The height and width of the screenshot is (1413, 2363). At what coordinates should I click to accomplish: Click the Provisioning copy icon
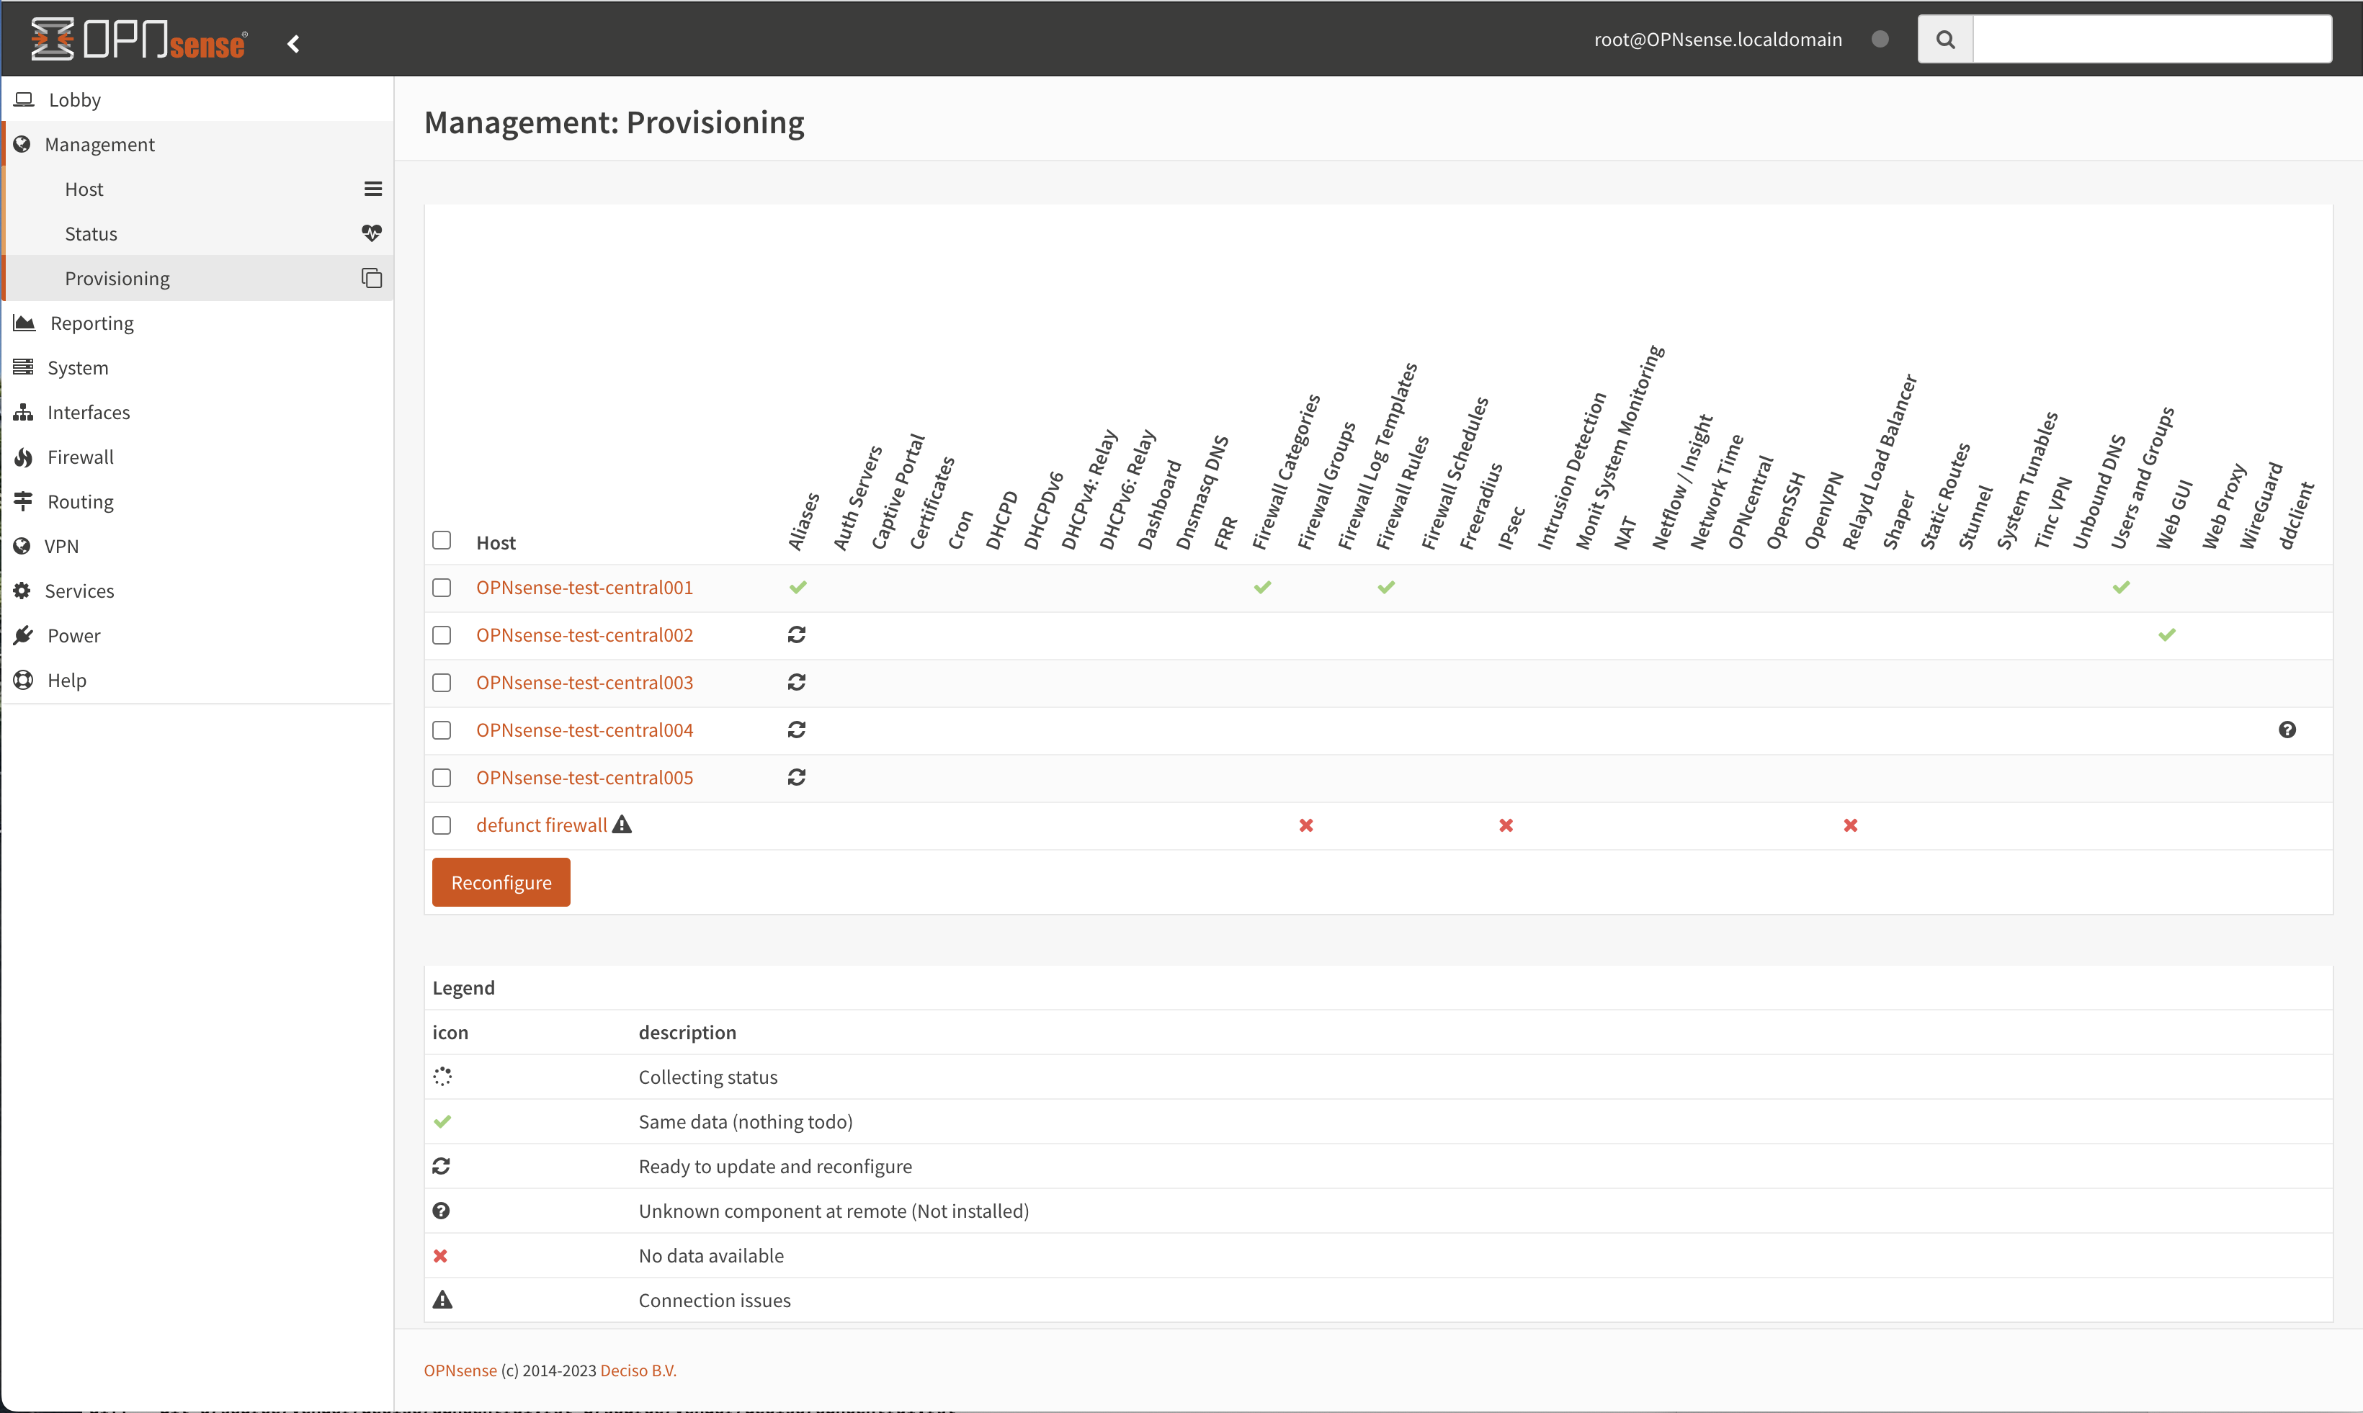pyautogui.click(x=372, y=278)
